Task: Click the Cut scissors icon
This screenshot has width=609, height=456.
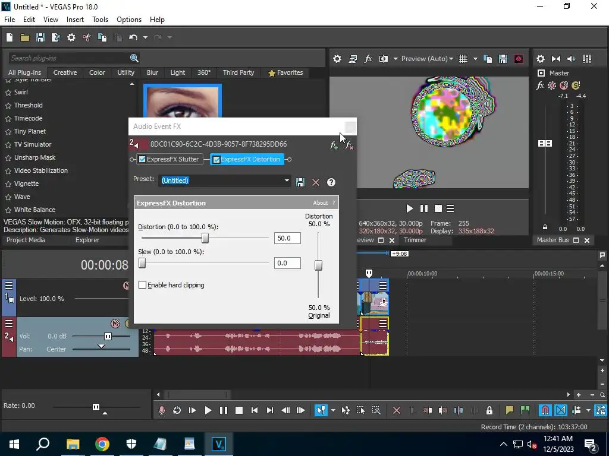Action: (87, 37)
